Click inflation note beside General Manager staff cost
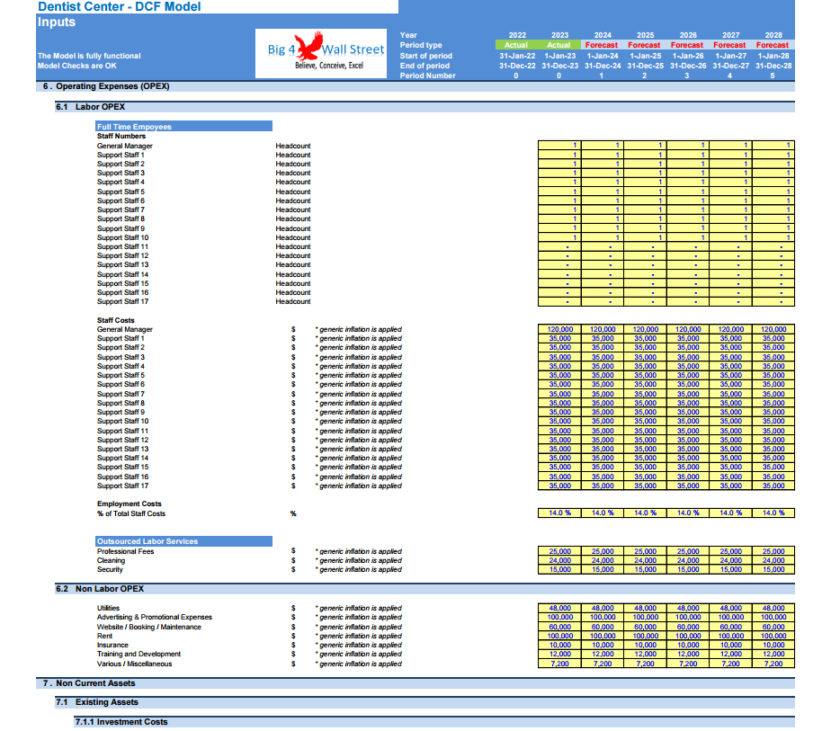Image resolution: width=831 pixels, height=731 pixels. click(x=359, y=329)
